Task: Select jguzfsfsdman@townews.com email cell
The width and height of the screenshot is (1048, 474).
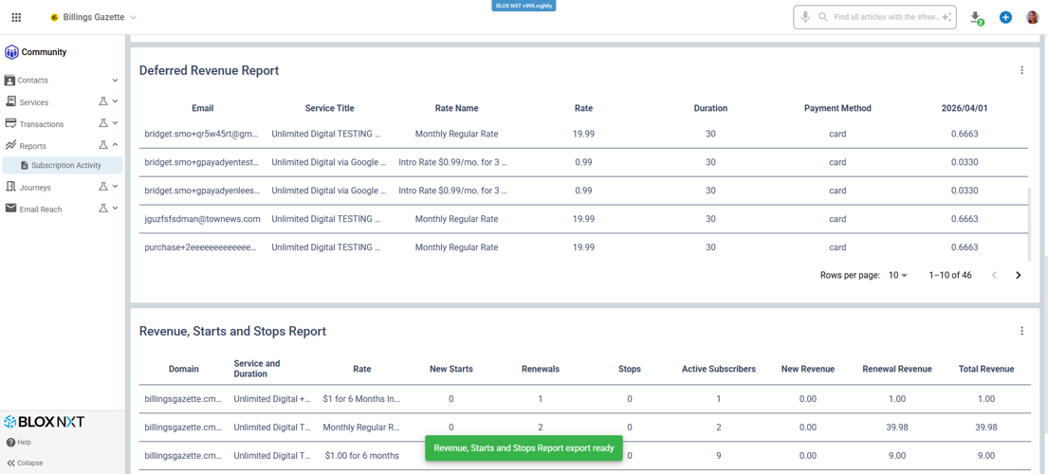Action: 203,219
